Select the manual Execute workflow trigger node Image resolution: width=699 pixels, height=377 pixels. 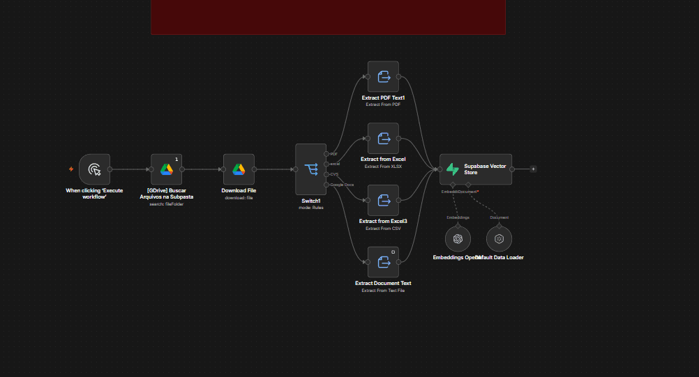coord(94,169)
